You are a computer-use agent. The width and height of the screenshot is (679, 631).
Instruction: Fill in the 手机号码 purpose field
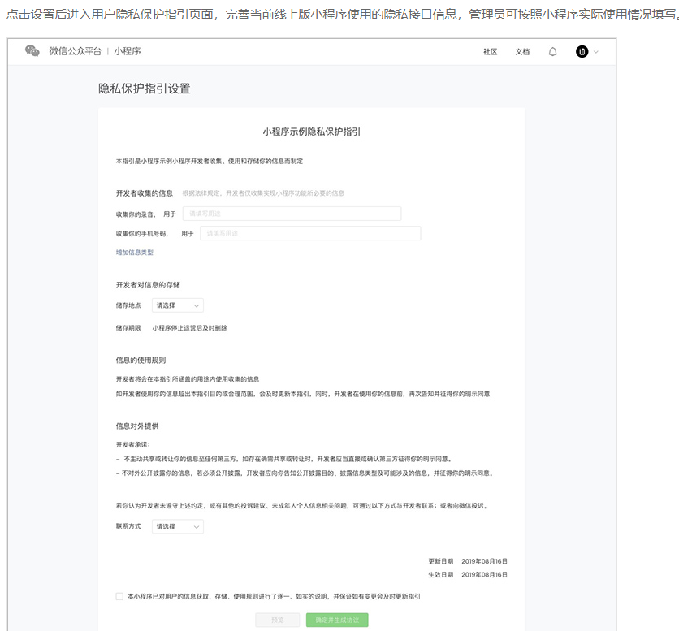click(x=310, y=233)
